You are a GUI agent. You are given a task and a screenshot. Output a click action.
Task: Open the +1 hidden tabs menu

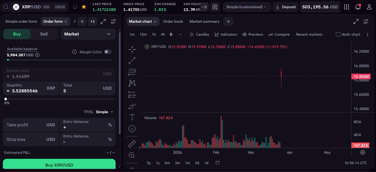[92, 21]
